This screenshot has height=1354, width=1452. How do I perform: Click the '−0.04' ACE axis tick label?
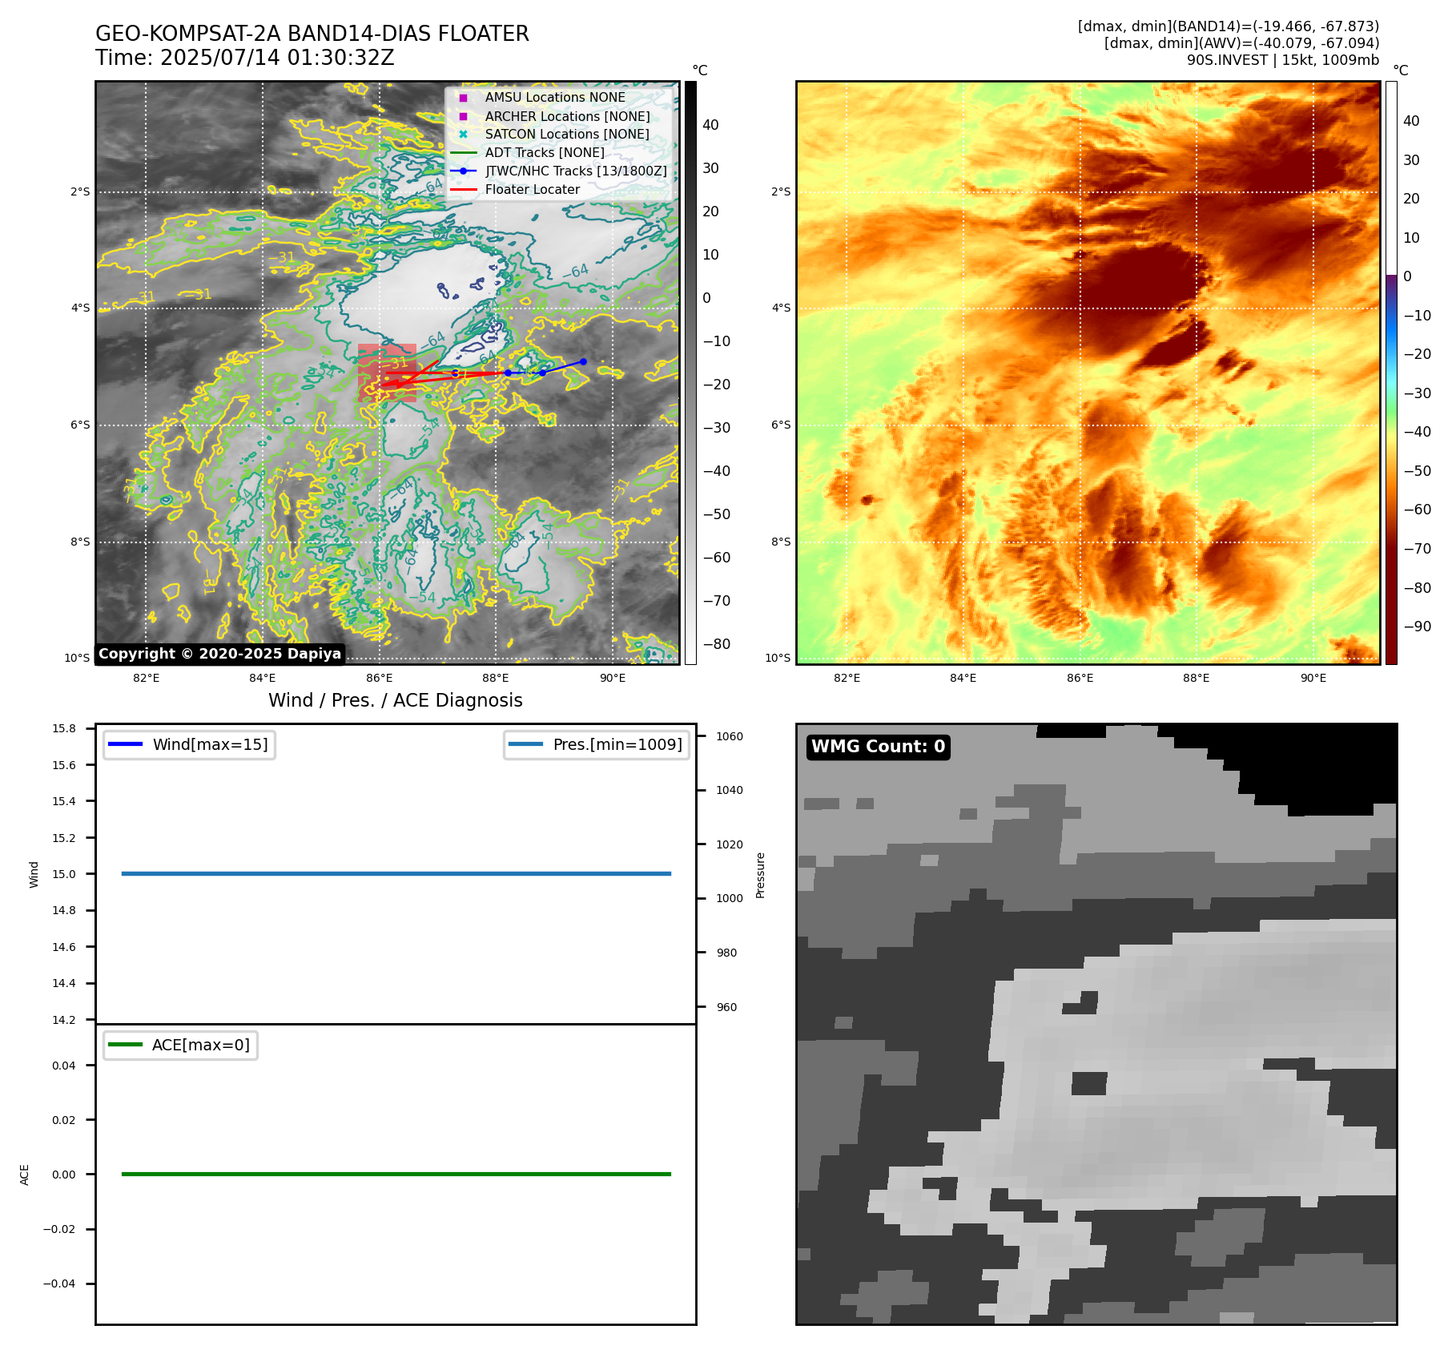point(59,1283)
